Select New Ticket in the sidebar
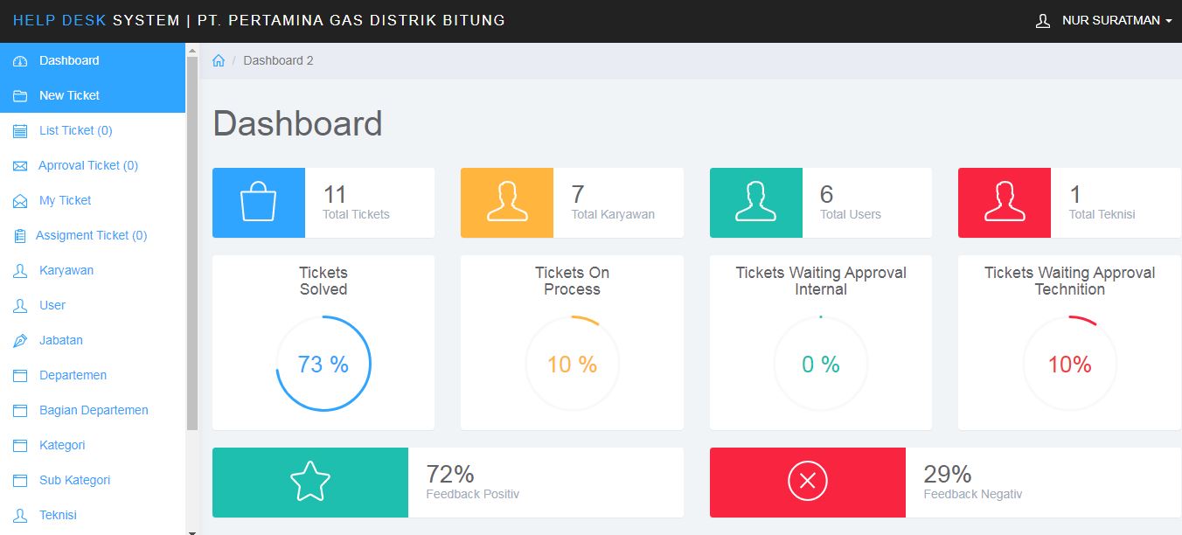 pos(69,95)
